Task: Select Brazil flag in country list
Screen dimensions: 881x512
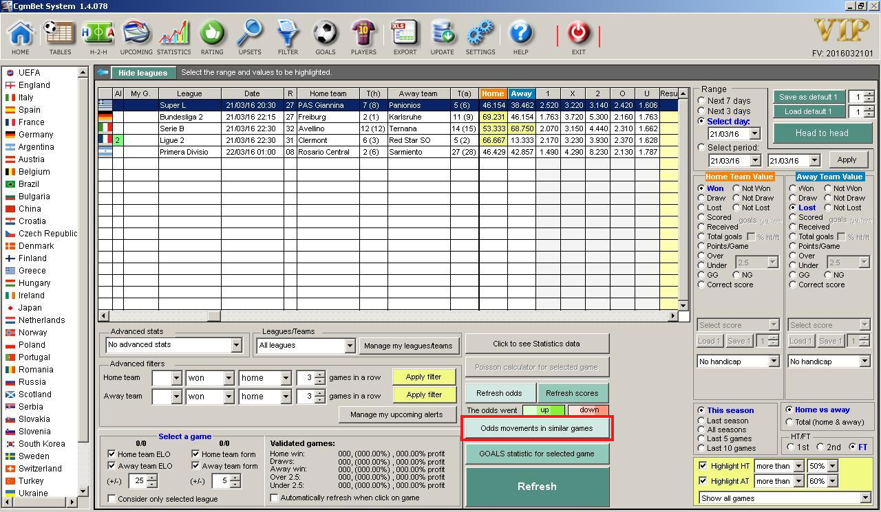Action: 10,184
